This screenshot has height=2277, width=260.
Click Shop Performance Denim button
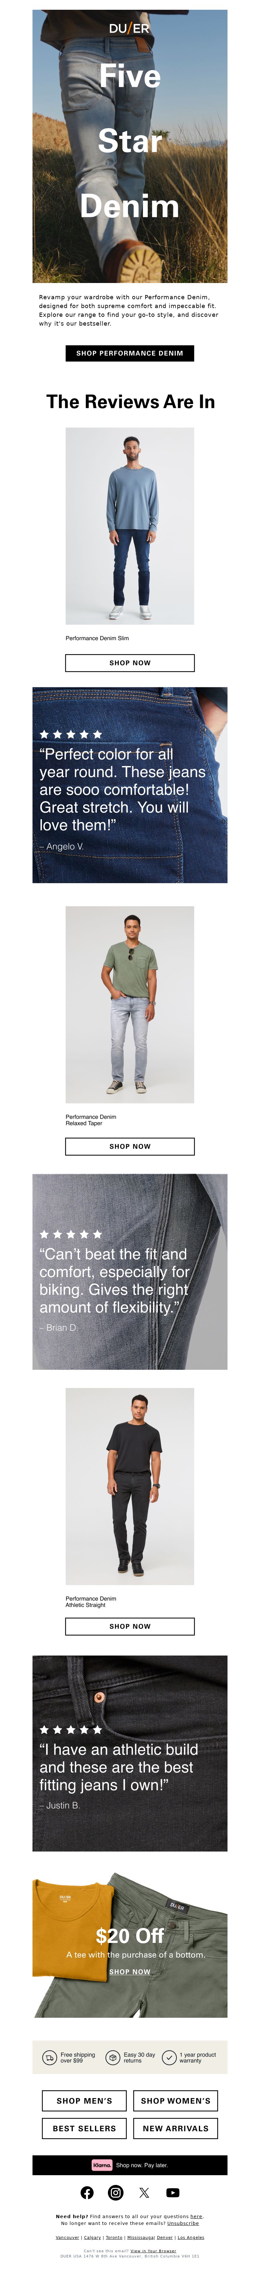click(130, 353)
